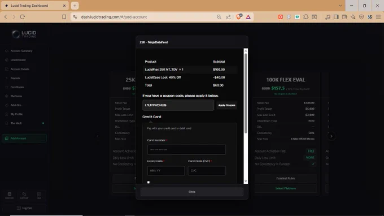Open Brave Rewards triangle icon
Image resolution: width=384 pixels, height=216 pixels.
point(248,17)
